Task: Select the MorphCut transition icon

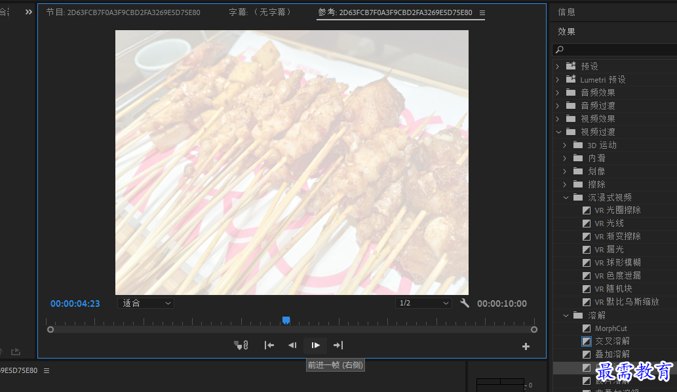Action: pos(587,328)
